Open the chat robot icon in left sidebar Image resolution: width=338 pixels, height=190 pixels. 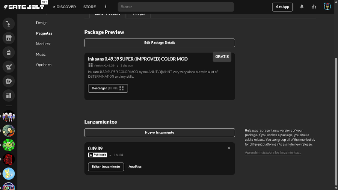coord(9,81)
